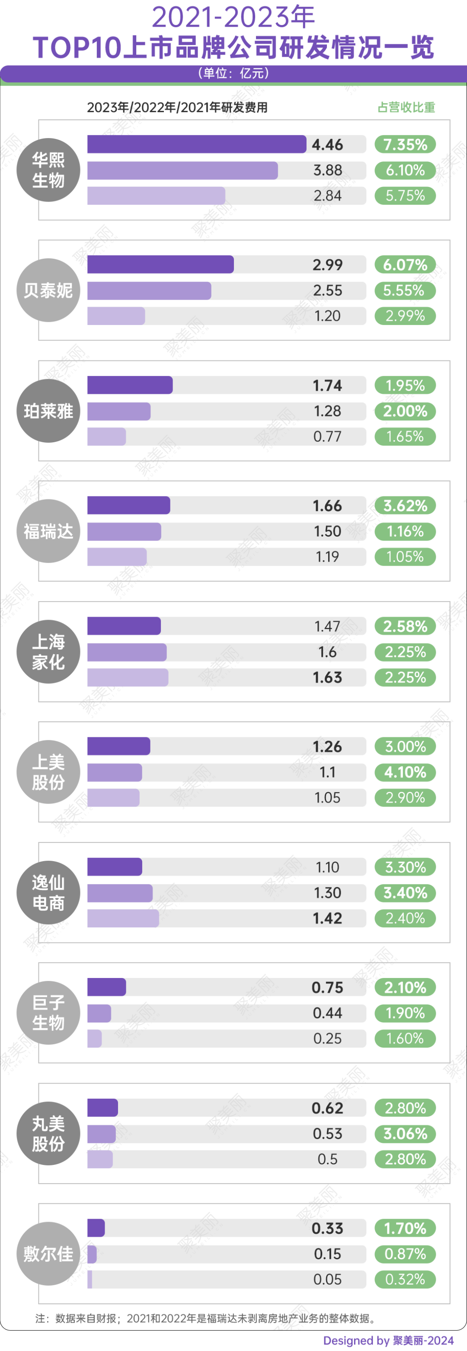467x1351 pixels.
Task: Select the 福瑞达 circle badge
Action: pyautogui.click(x=48, y=531)
